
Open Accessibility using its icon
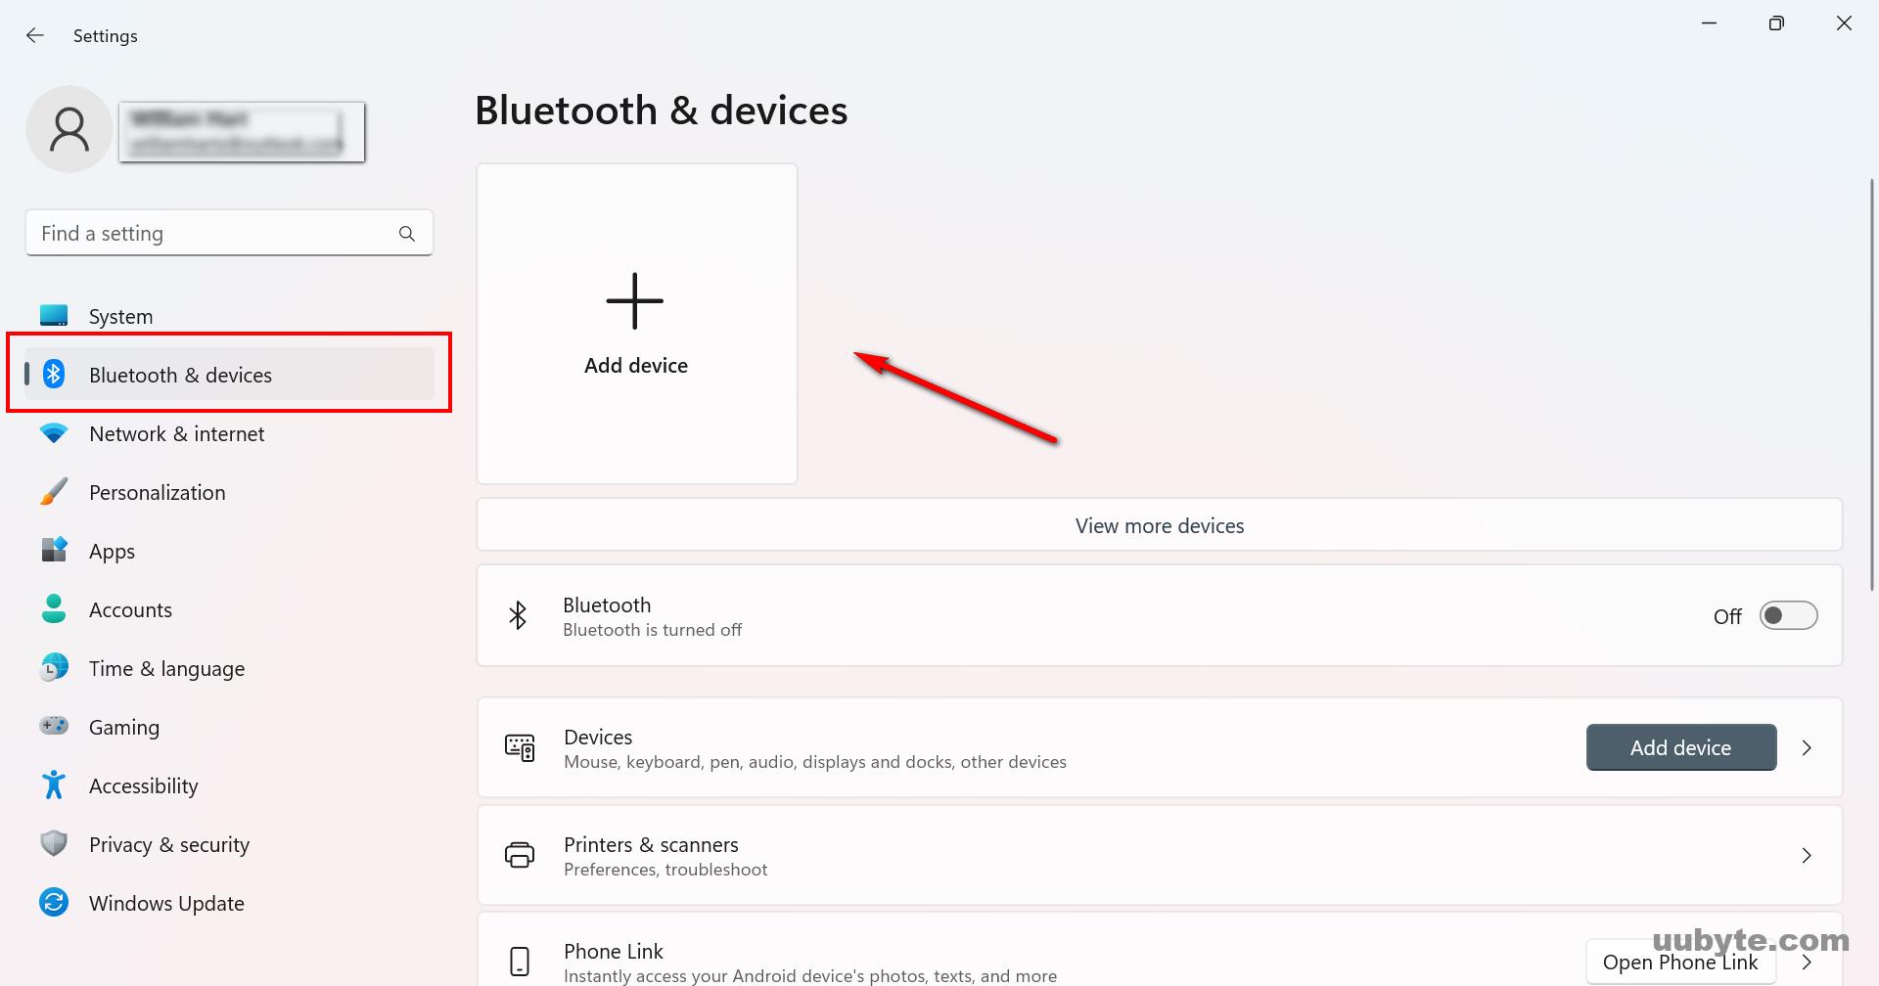(54, 784)
